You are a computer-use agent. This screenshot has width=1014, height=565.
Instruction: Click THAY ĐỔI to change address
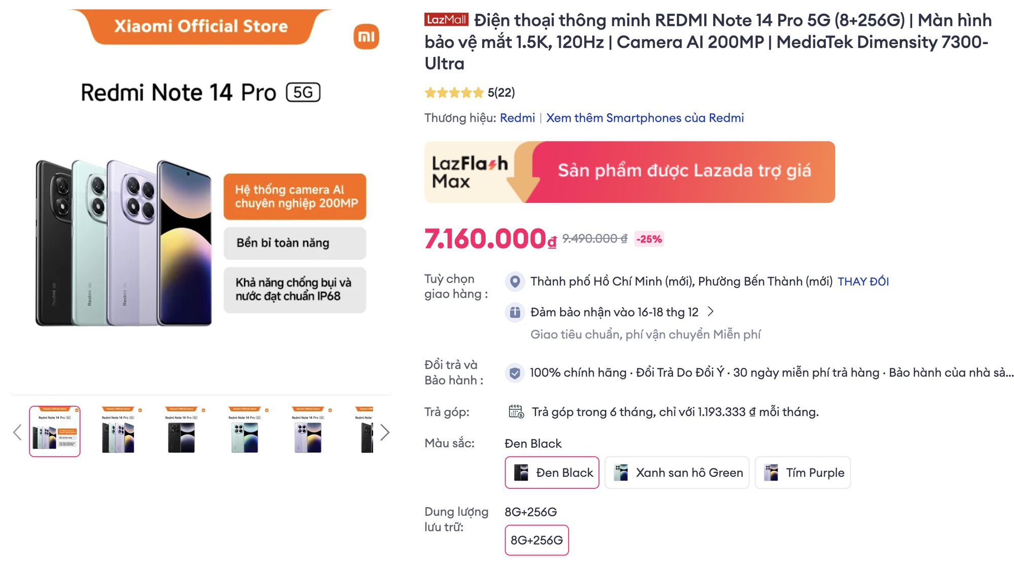pyautogui.click(x=863, y=281)
